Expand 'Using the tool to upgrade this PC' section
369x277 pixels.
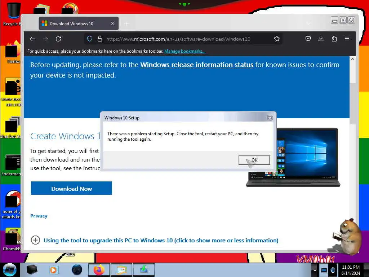[x=161, y=240]
